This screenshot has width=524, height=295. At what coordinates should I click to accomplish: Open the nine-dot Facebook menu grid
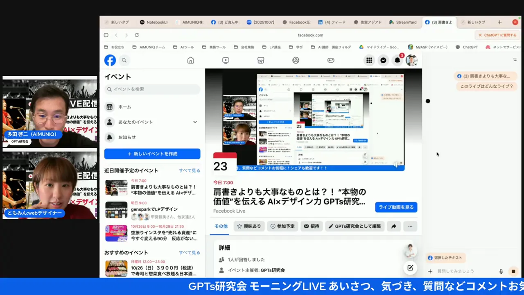[369, 60]
